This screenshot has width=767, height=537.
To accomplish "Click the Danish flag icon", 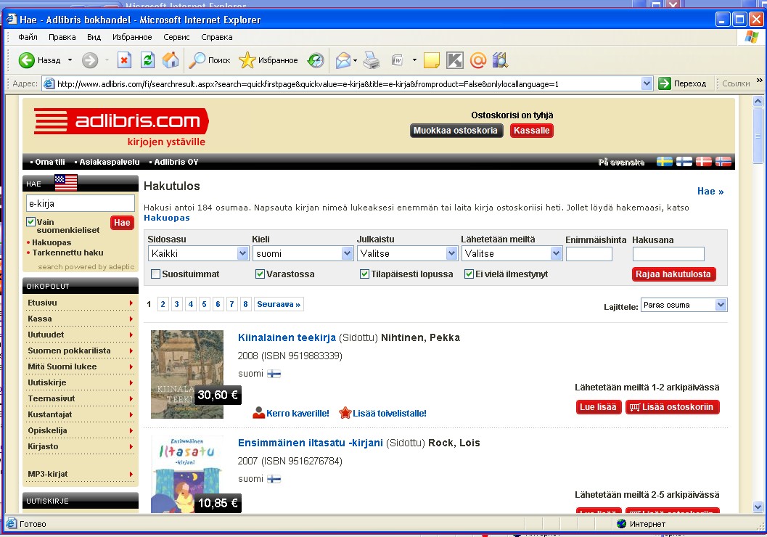I will 703,162.
